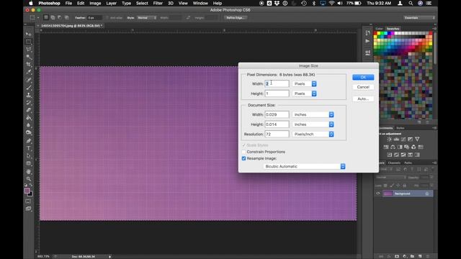Click delete layer trash icon
461x259 pixels.
428,256
